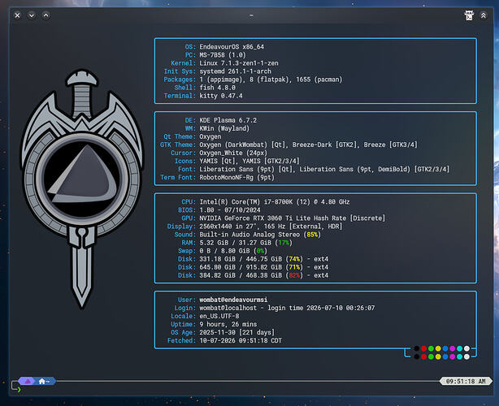Screen dimensions: 499x406
Task: Click the 'MS-7B58 (1.0)' PC value
Action: point(223,55)
